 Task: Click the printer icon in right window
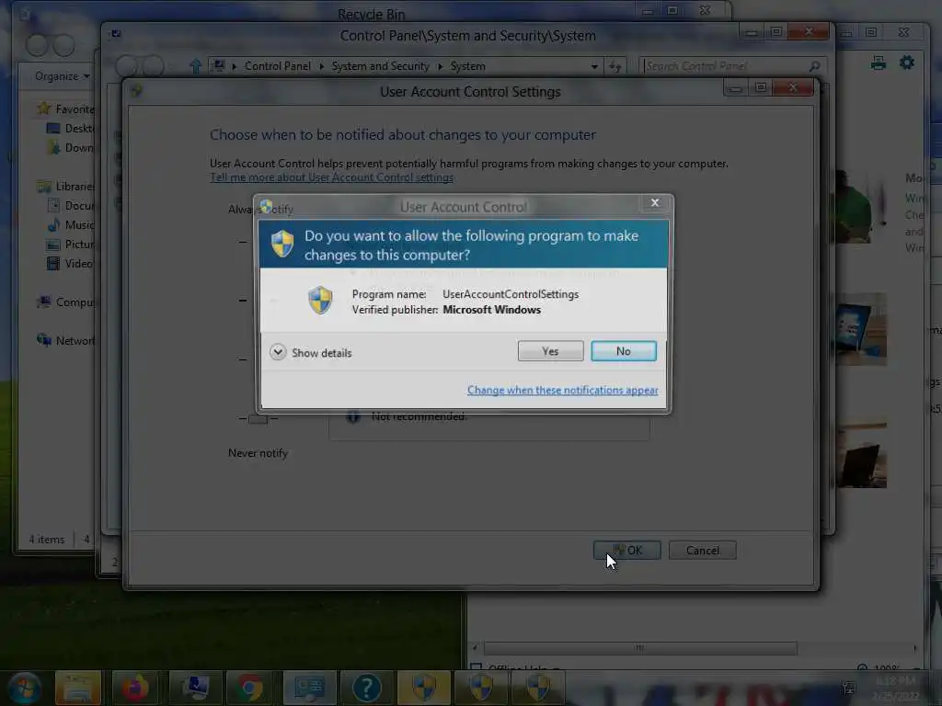click(x=879, y=63)
